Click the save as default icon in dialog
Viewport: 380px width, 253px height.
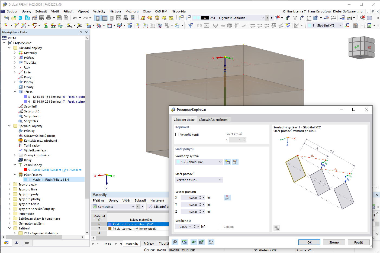[201, 242]
